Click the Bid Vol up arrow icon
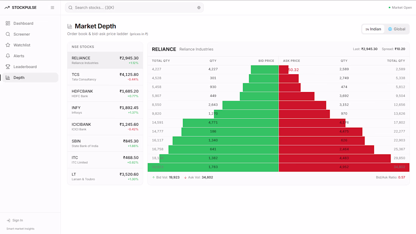Screen dimensions: 416x234 pos(153,178)
